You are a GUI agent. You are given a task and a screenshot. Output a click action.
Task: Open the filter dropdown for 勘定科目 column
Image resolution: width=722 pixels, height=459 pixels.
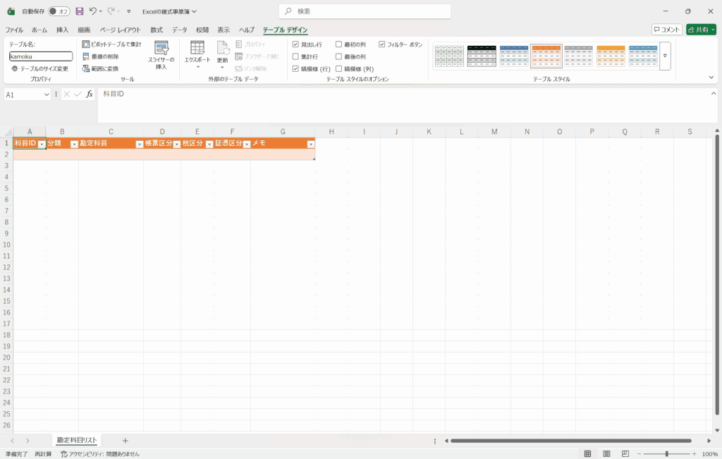[139, 144]
